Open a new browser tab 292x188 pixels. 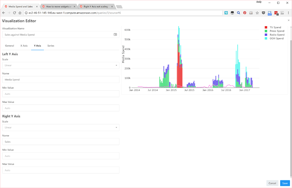119,7
